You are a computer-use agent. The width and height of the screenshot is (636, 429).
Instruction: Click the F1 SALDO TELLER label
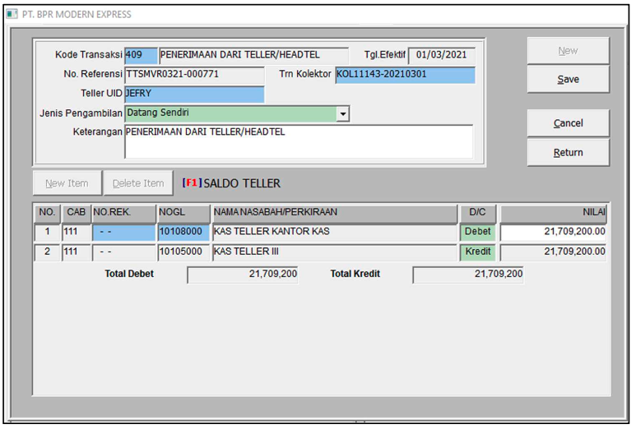tap(231, 183)
